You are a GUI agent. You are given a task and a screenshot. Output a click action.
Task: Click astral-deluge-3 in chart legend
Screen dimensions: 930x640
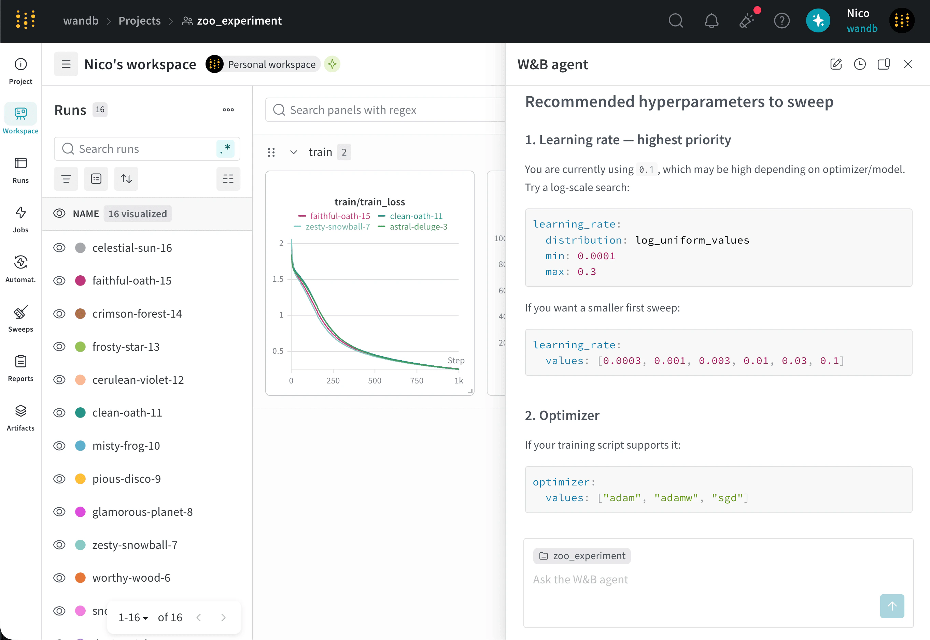418,227
